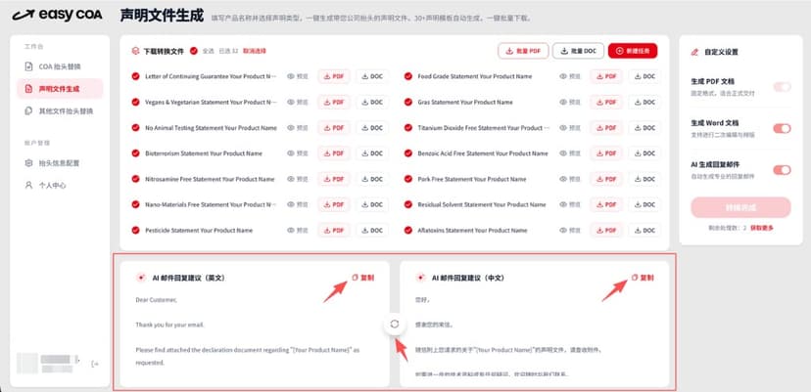Download Aflatoxins Statement as DOC
811x392 pixels.
pos(644,231)
